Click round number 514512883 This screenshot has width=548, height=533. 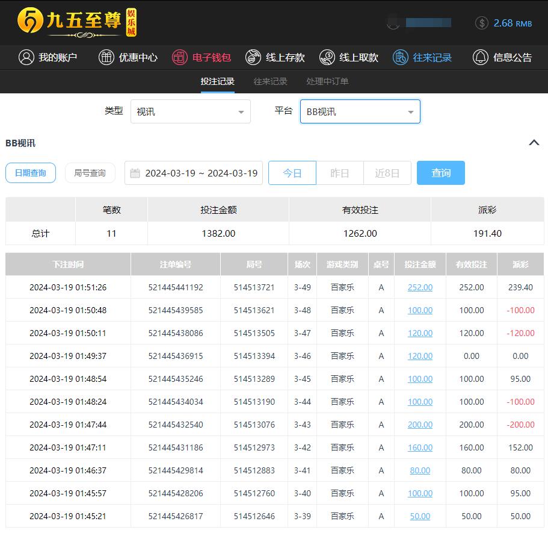coord(254,470)
